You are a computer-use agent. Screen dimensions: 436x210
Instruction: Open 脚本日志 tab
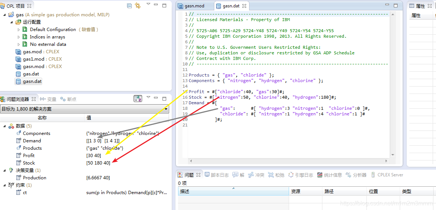pos(217,175)
